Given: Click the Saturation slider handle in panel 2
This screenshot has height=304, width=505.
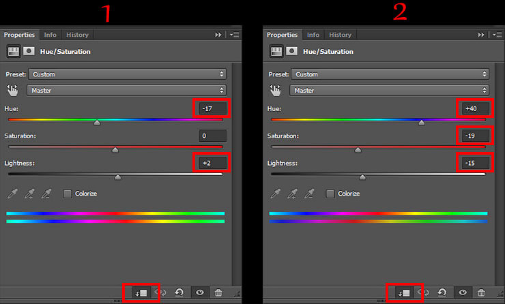Looking at the screenshot, I should point(358,150).
